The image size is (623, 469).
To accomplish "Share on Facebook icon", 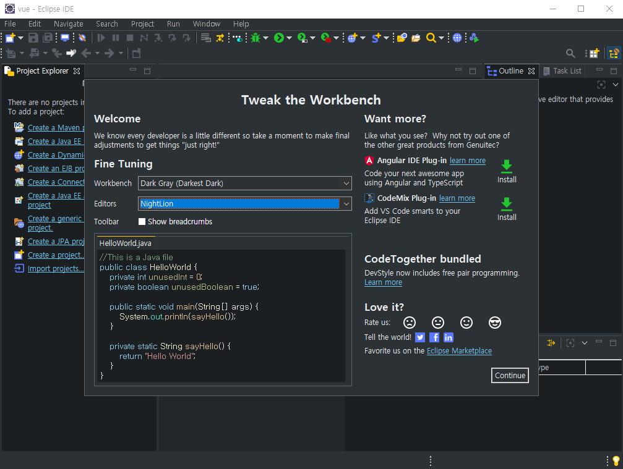I will 434,337.
